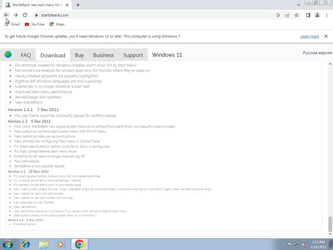The image size is (333, 250).
Task: Open the Business tab
Action: click(103, 55)
